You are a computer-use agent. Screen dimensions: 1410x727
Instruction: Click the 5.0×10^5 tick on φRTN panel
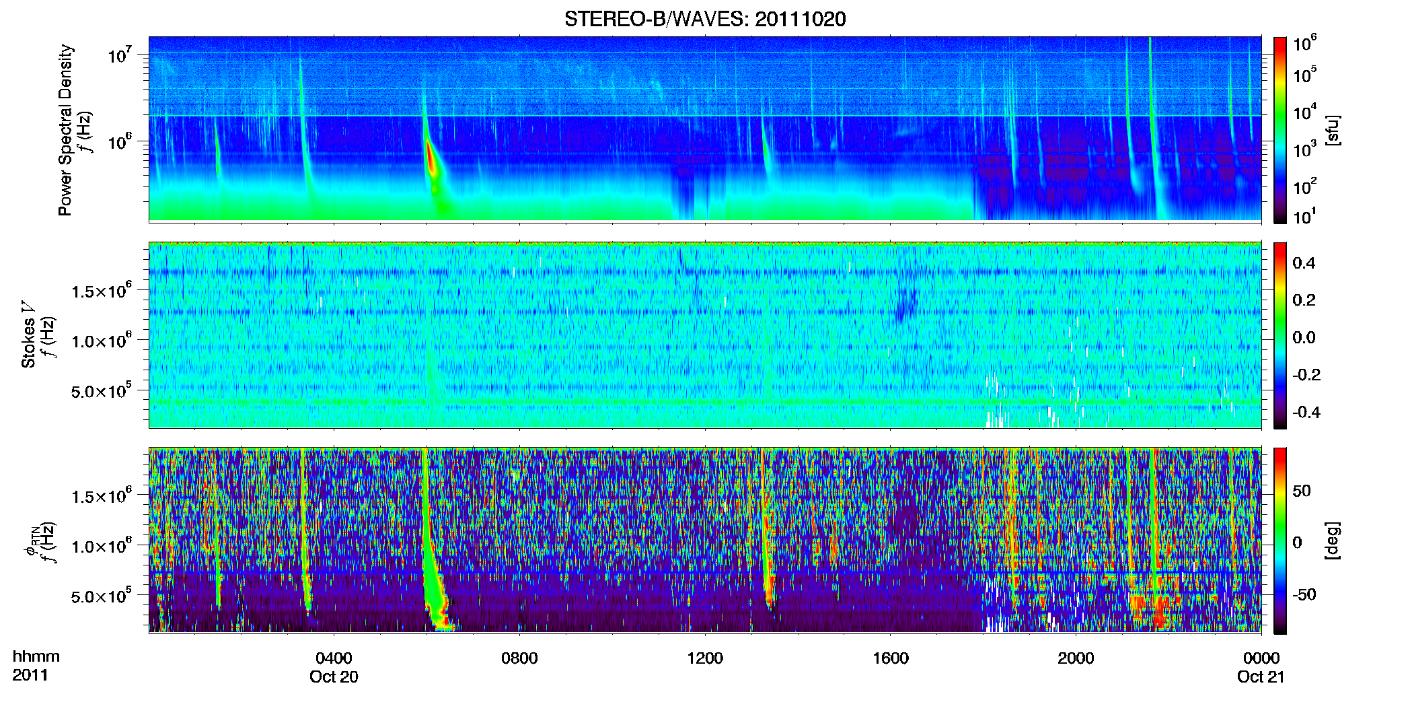click(101, 596)
